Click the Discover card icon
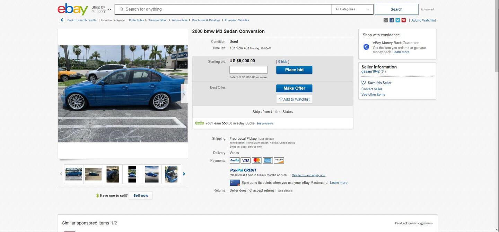Viewport: 499px width, 232px height. pos(279,160)
